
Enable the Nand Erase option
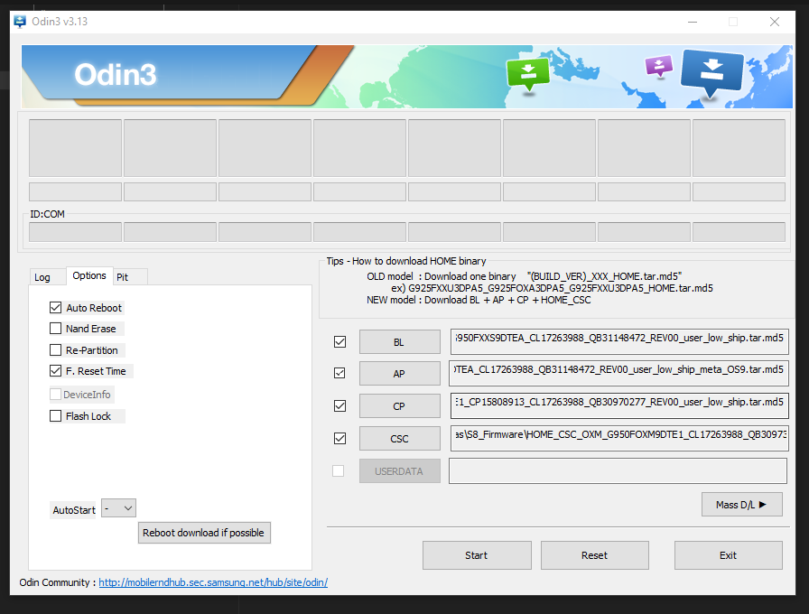click(56, 328)
